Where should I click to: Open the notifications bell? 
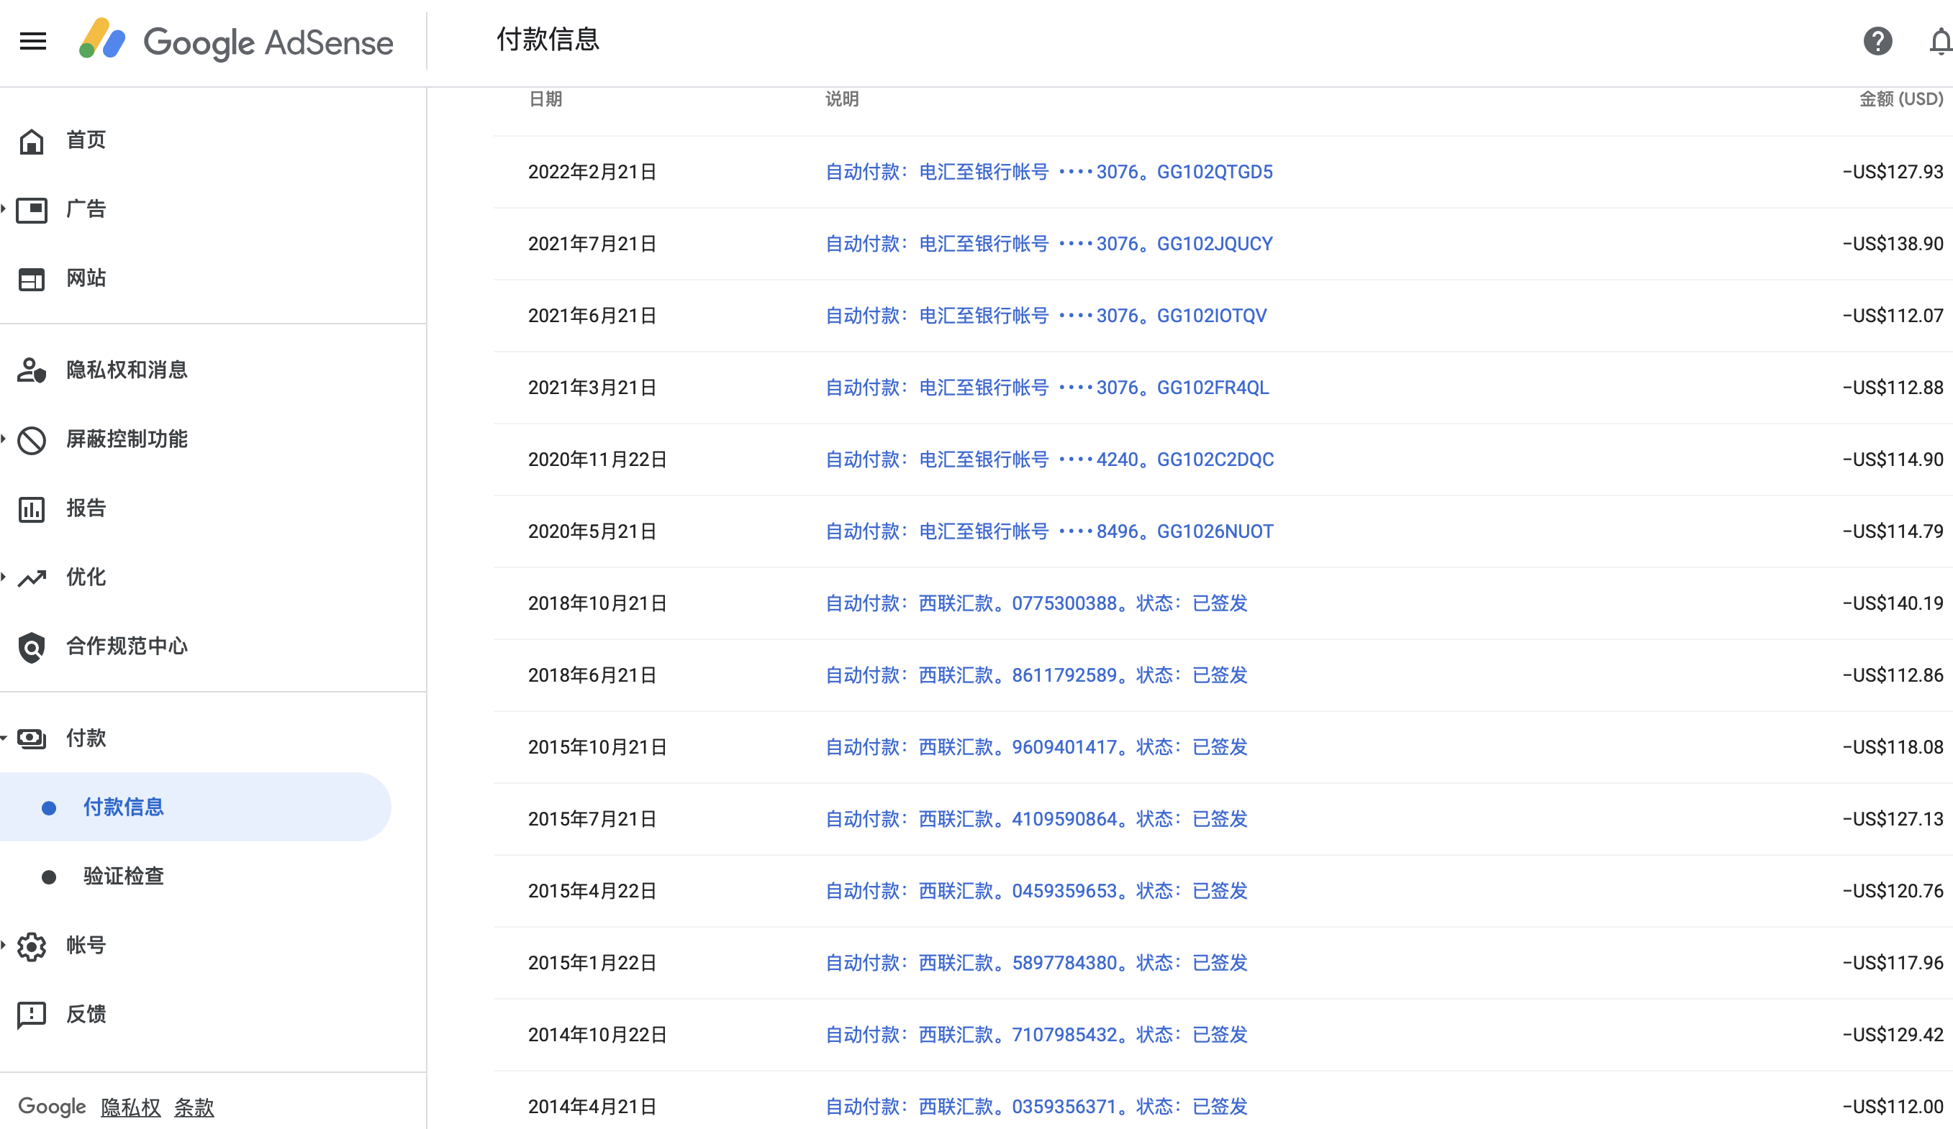pyautogui.click(x=1941, y=41)
